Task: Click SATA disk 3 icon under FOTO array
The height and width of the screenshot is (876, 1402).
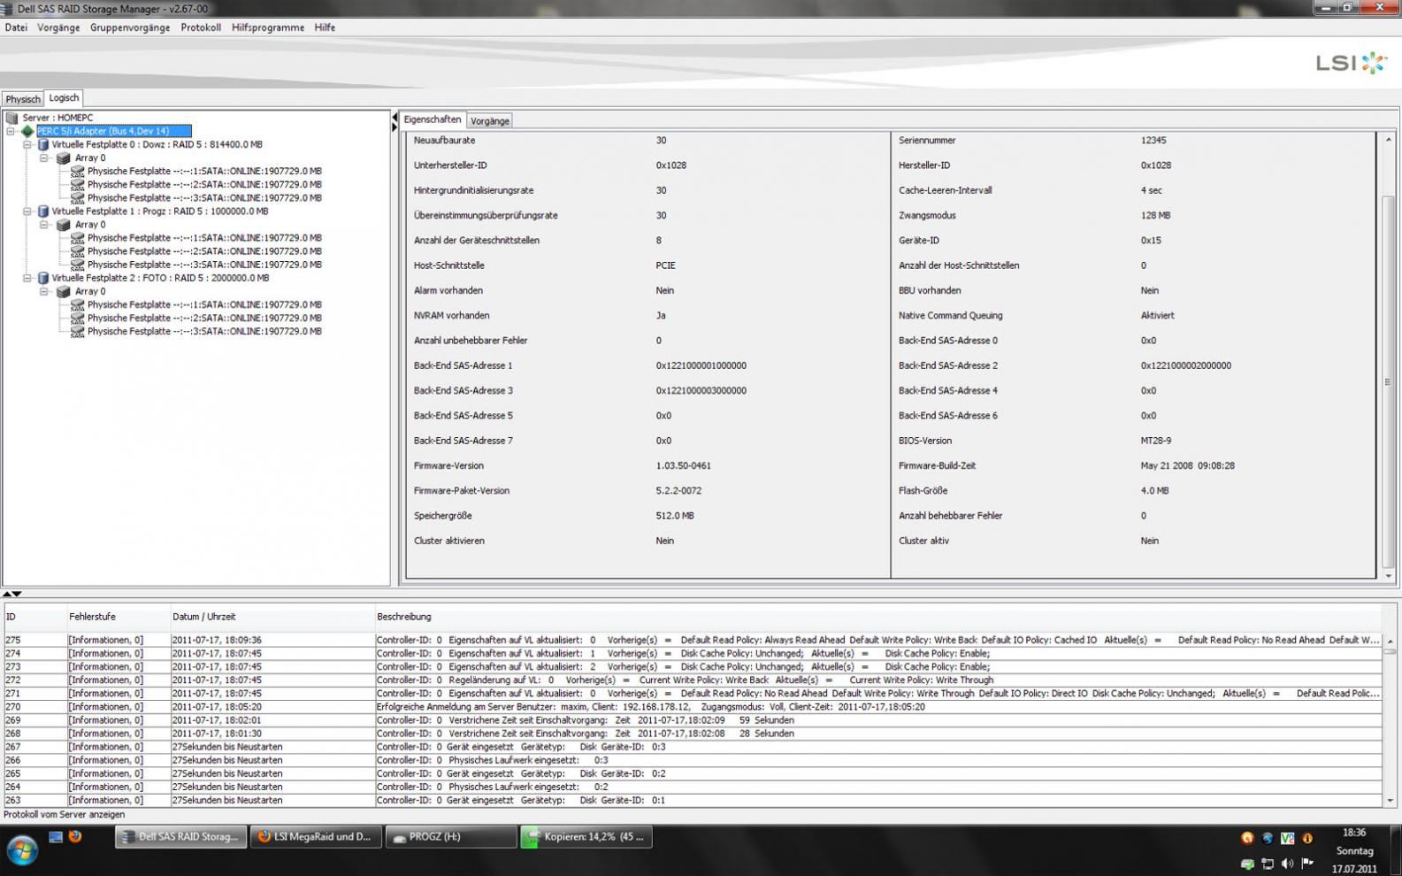Action: tap(78, 331)
